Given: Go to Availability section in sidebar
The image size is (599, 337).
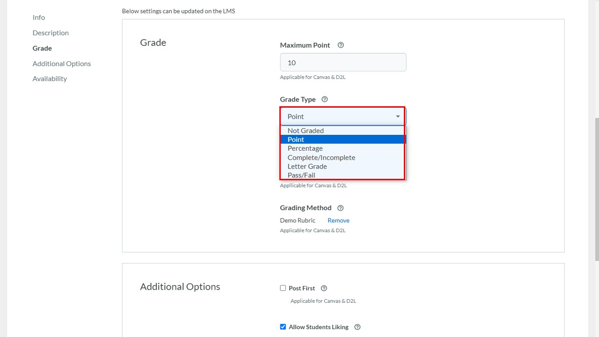Looking at the screenshot, I should click(x=50, y=79).
